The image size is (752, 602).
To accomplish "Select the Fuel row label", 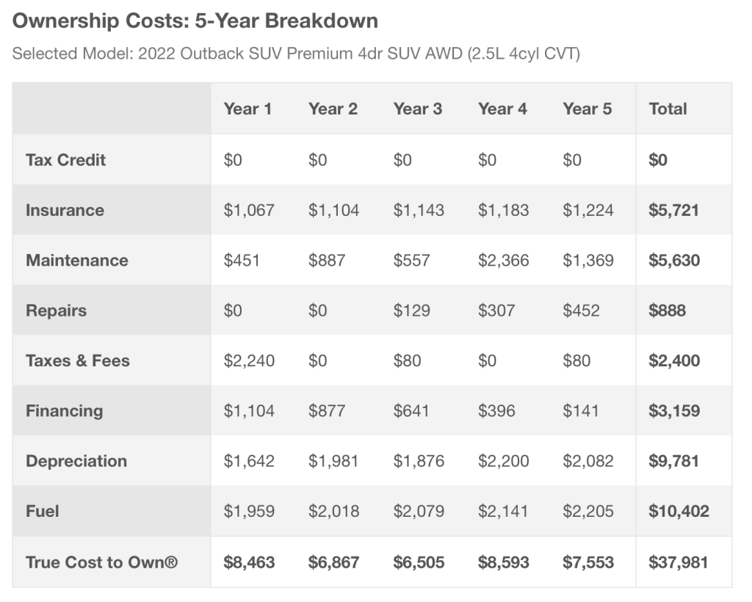I will 43,511.
